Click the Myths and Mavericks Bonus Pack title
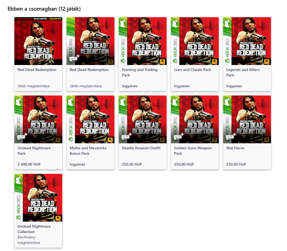 pyautogui.click(x=88, y=150)
